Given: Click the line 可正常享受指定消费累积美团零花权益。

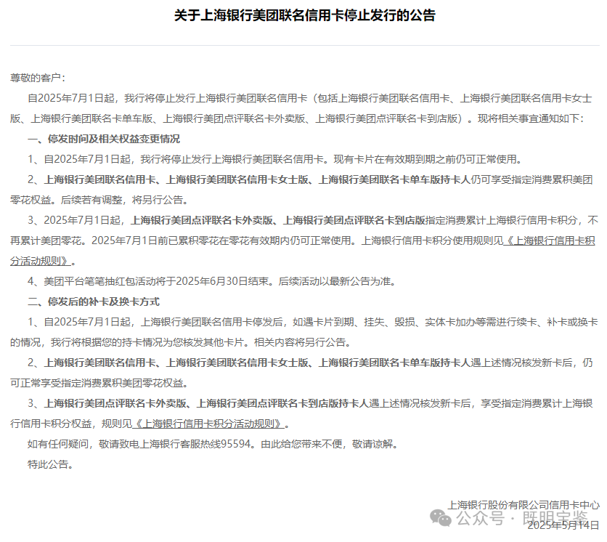Looking at the screenshot, I should [100, 383].
